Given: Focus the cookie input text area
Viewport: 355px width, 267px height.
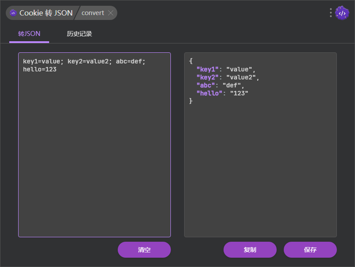Looking at the screenshot, I should (x=94, y=145).
